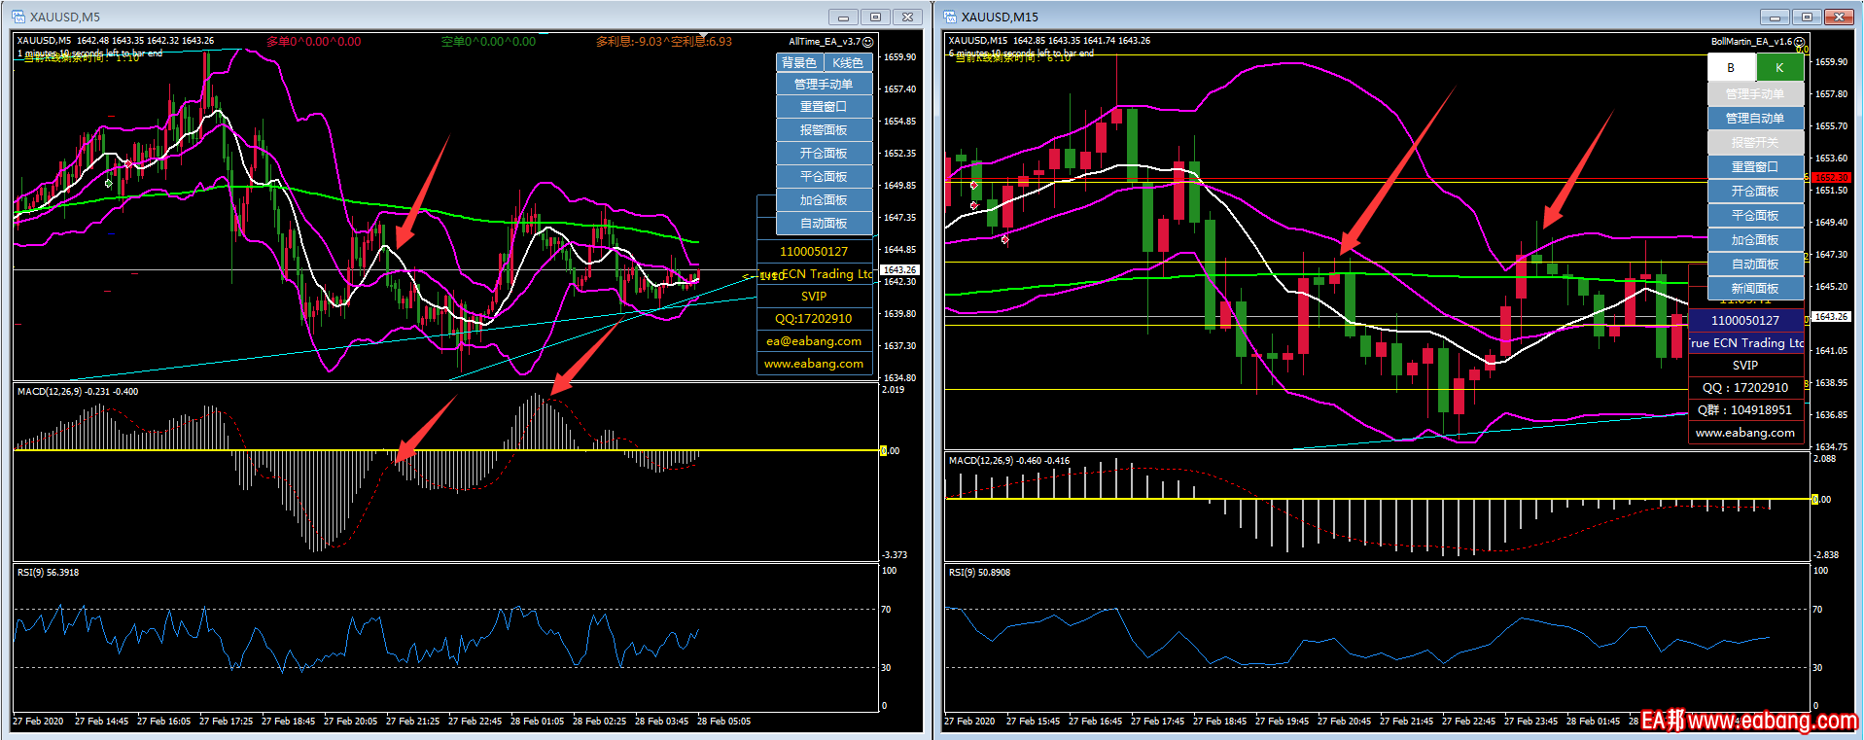Click current price tag 1643.26 on M5 axis
The width and height of the screenshot is (1864, 740).
click(x=899, y=269)
